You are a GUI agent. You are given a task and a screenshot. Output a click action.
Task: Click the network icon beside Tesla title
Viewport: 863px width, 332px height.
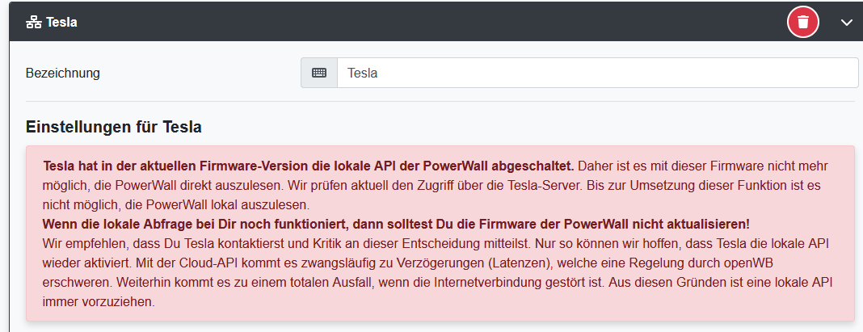click(34, 22)
